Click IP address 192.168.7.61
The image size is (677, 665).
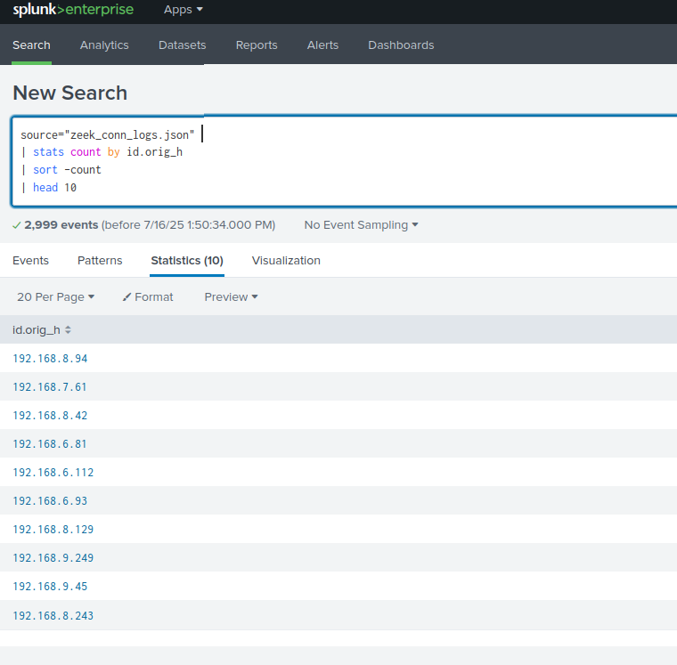50,387
